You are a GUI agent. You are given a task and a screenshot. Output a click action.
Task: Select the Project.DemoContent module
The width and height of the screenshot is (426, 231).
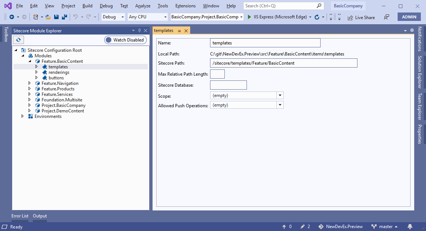tap(63, 111)
